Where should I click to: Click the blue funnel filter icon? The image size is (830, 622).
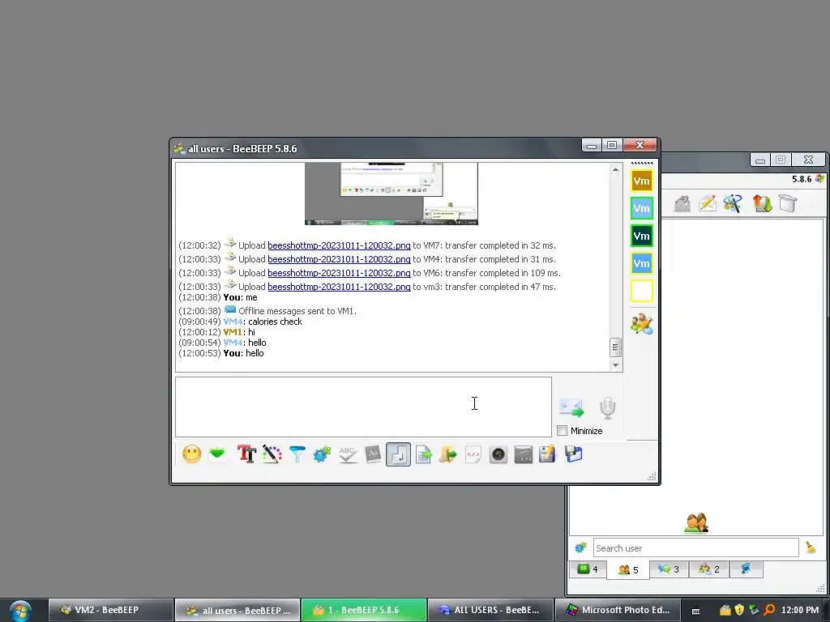pyautogui.click(x=297, y=454)
